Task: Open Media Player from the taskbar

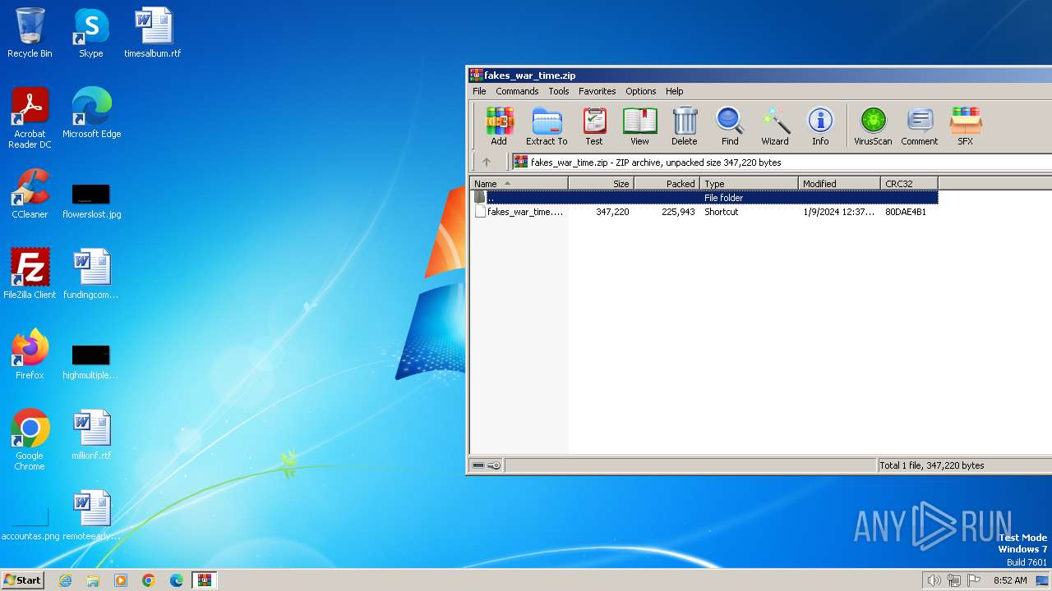Action: click(x=121, y=580)
